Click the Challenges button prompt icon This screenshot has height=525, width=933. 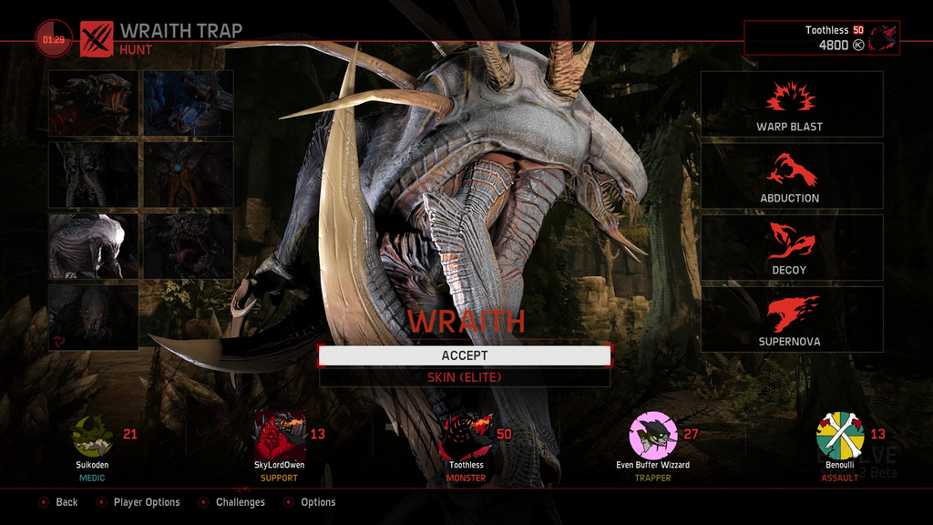pyautogui.click(x=203, y=502)
